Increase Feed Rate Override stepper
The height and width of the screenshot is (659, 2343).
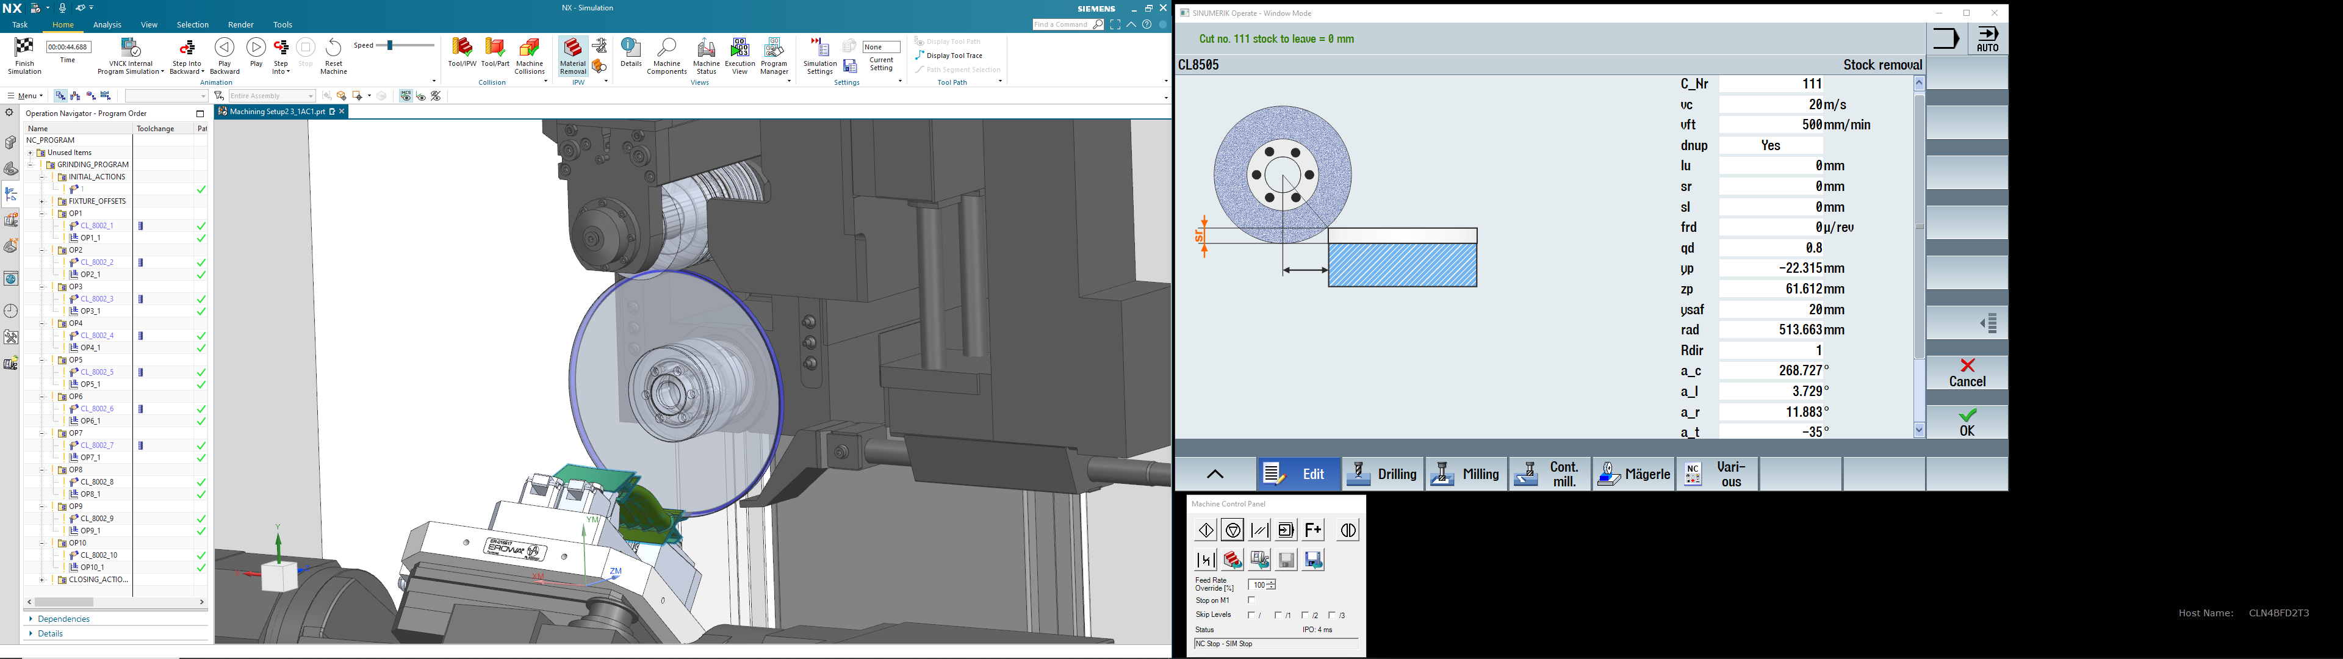pos(1272,583)
